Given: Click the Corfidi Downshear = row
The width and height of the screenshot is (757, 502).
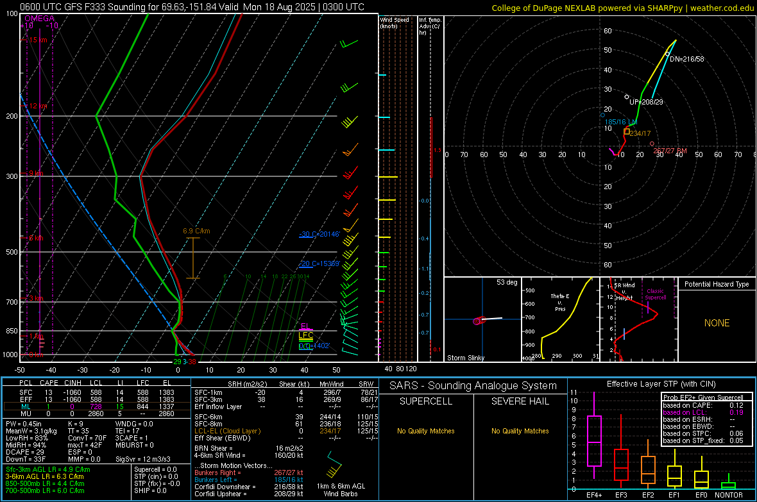Looking at the screenshot, I should 249,487.
